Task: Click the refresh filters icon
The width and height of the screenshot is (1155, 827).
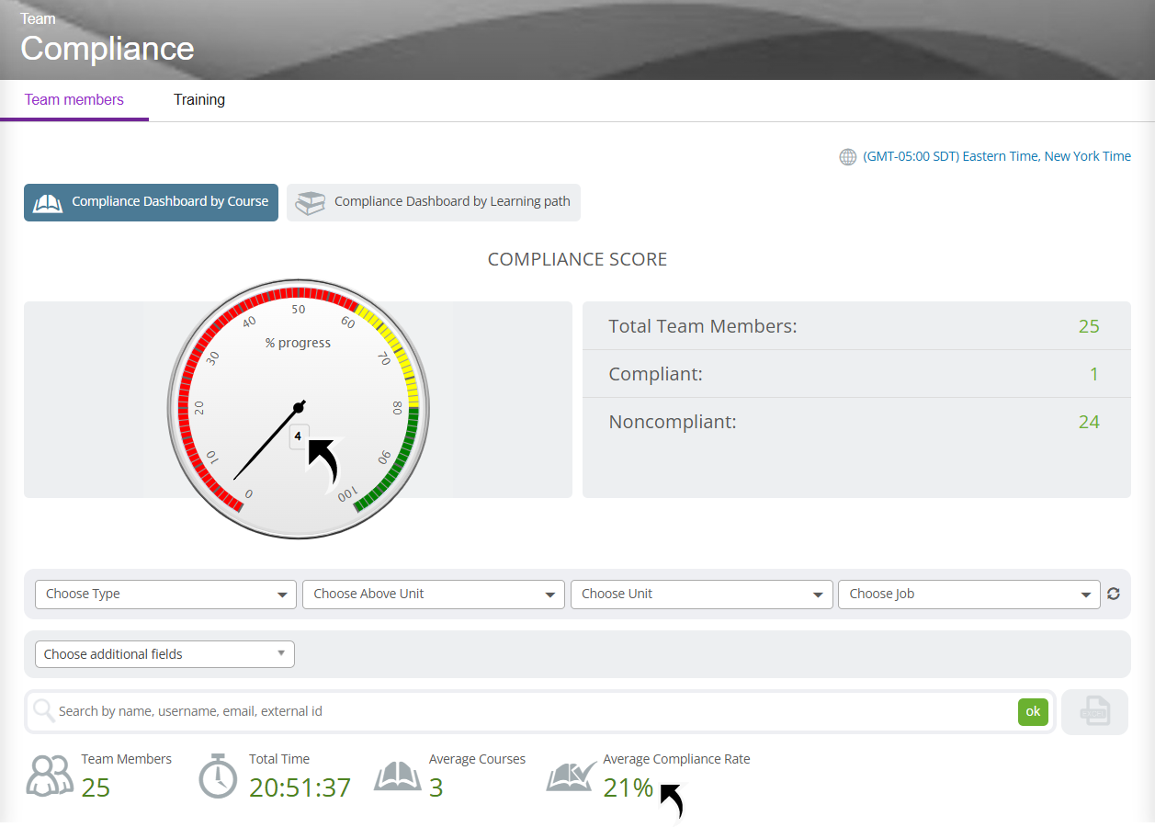Action: (1114, 594)
